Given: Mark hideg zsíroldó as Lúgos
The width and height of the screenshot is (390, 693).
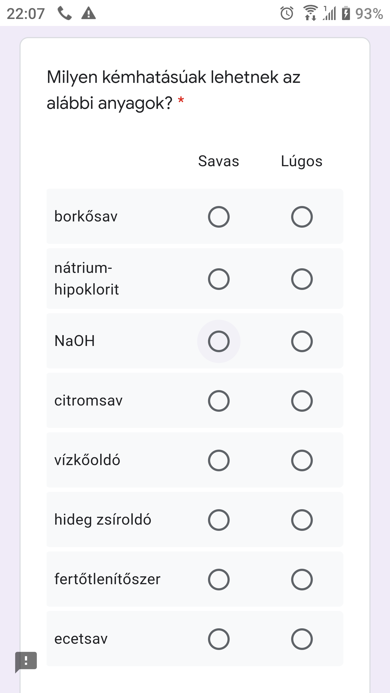Looking at the screenshot, I should 302,520.
